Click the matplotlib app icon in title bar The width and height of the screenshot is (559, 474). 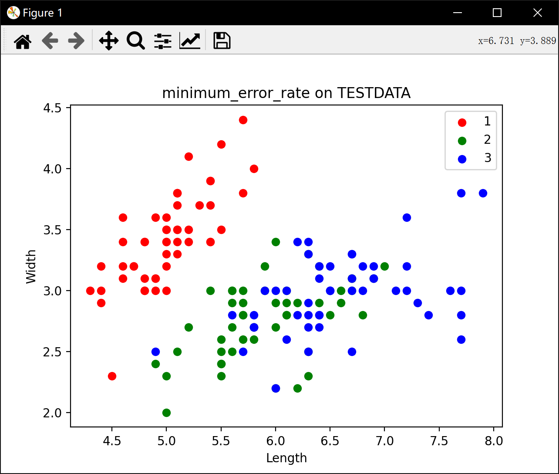(13, 13)
